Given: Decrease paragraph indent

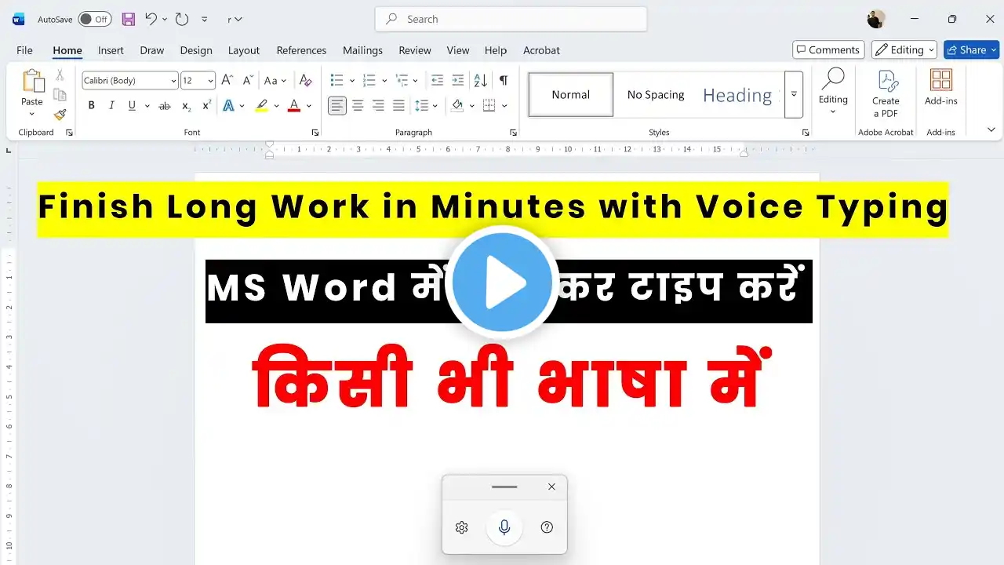Looking at the screenshot, I should point(438,80).
